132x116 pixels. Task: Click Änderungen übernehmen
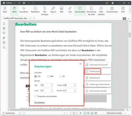click(98, 84)
